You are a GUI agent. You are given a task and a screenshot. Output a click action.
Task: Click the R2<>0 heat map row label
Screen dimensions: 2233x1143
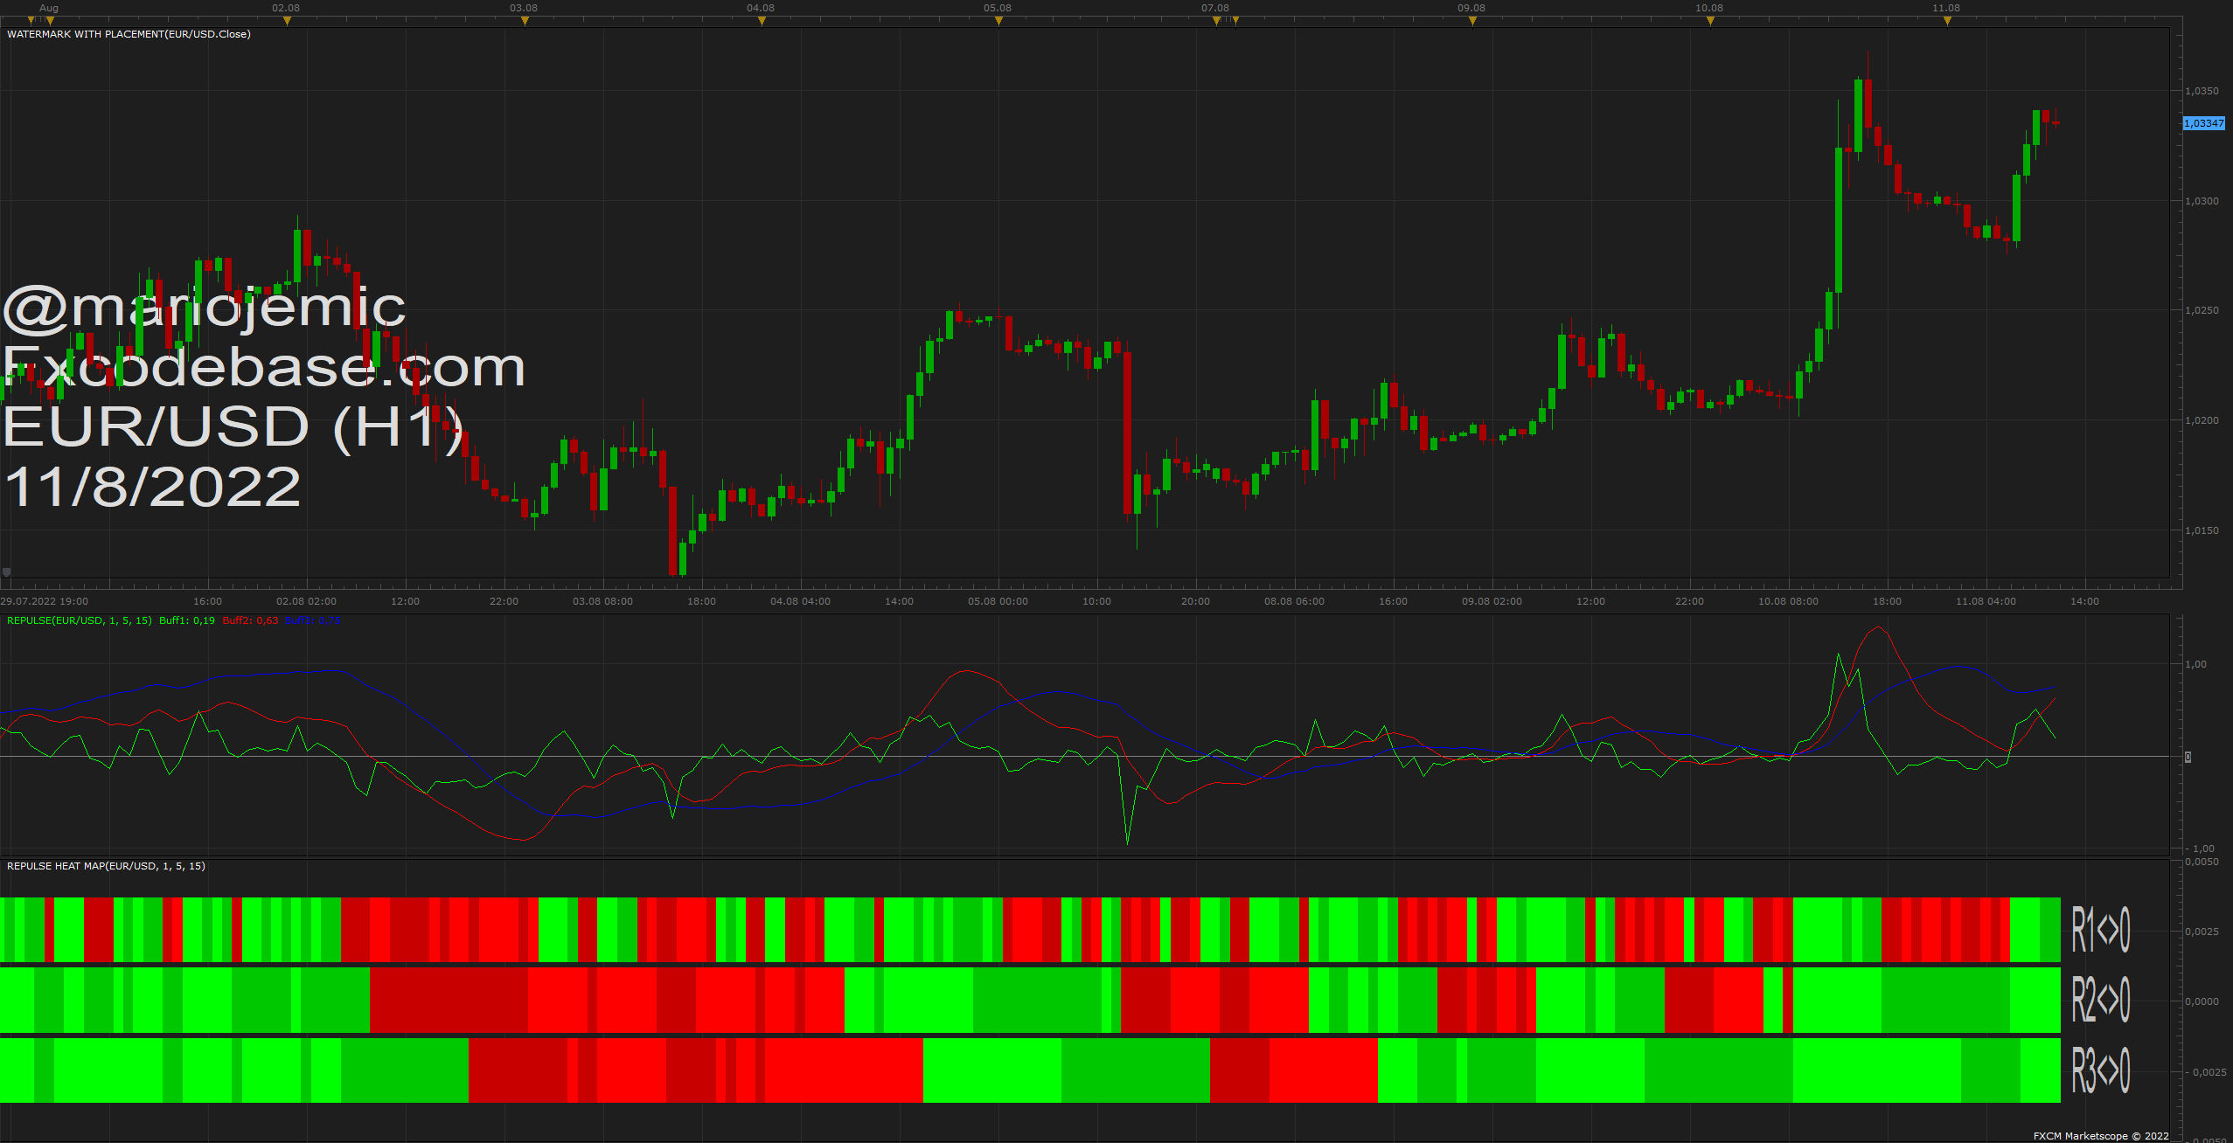click(x=2101, y=1000)
